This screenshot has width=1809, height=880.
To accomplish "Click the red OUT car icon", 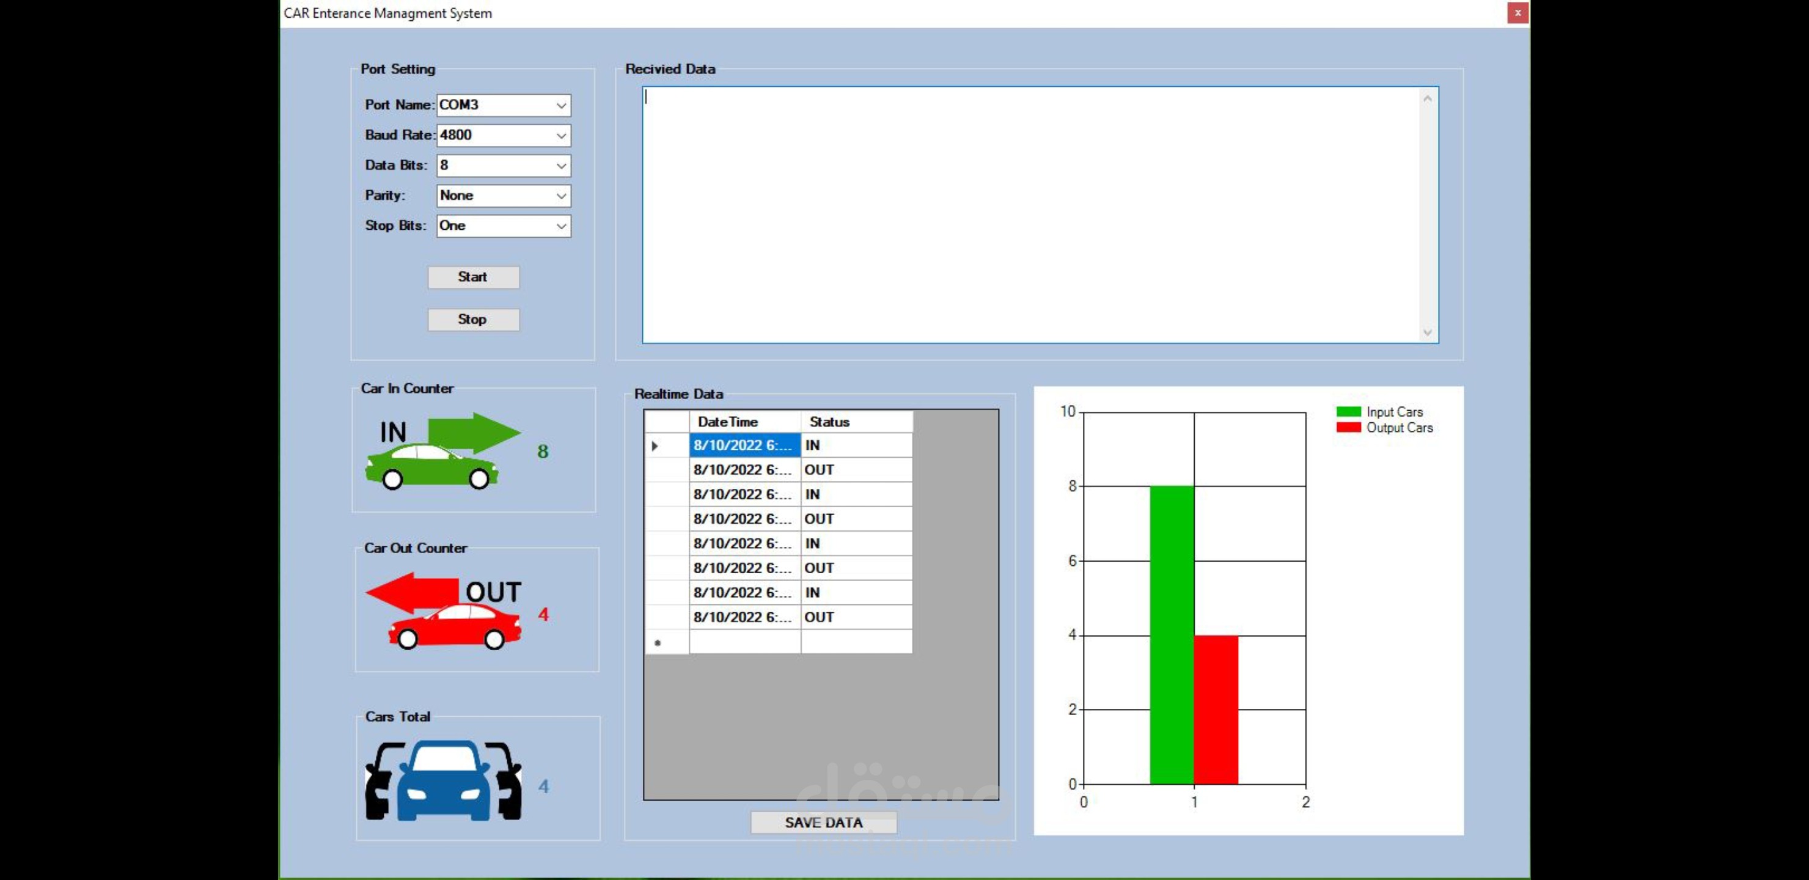I will (443, 610).
